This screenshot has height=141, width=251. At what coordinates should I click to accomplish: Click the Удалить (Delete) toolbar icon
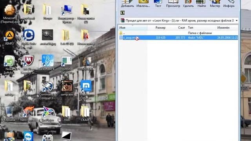(188, 4)
